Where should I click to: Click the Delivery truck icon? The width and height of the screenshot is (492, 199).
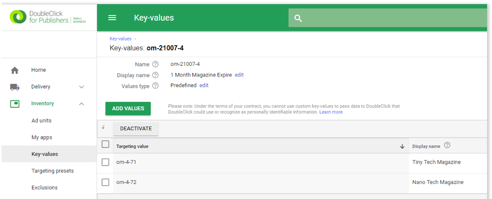(15, 87)
